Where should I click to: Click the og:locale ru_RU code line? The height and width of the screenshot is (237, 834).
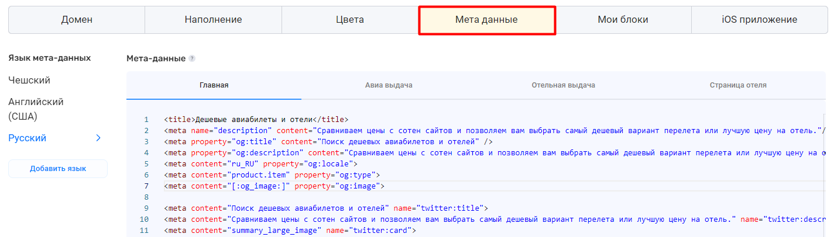pyautogui.click(x=261, y=163)
